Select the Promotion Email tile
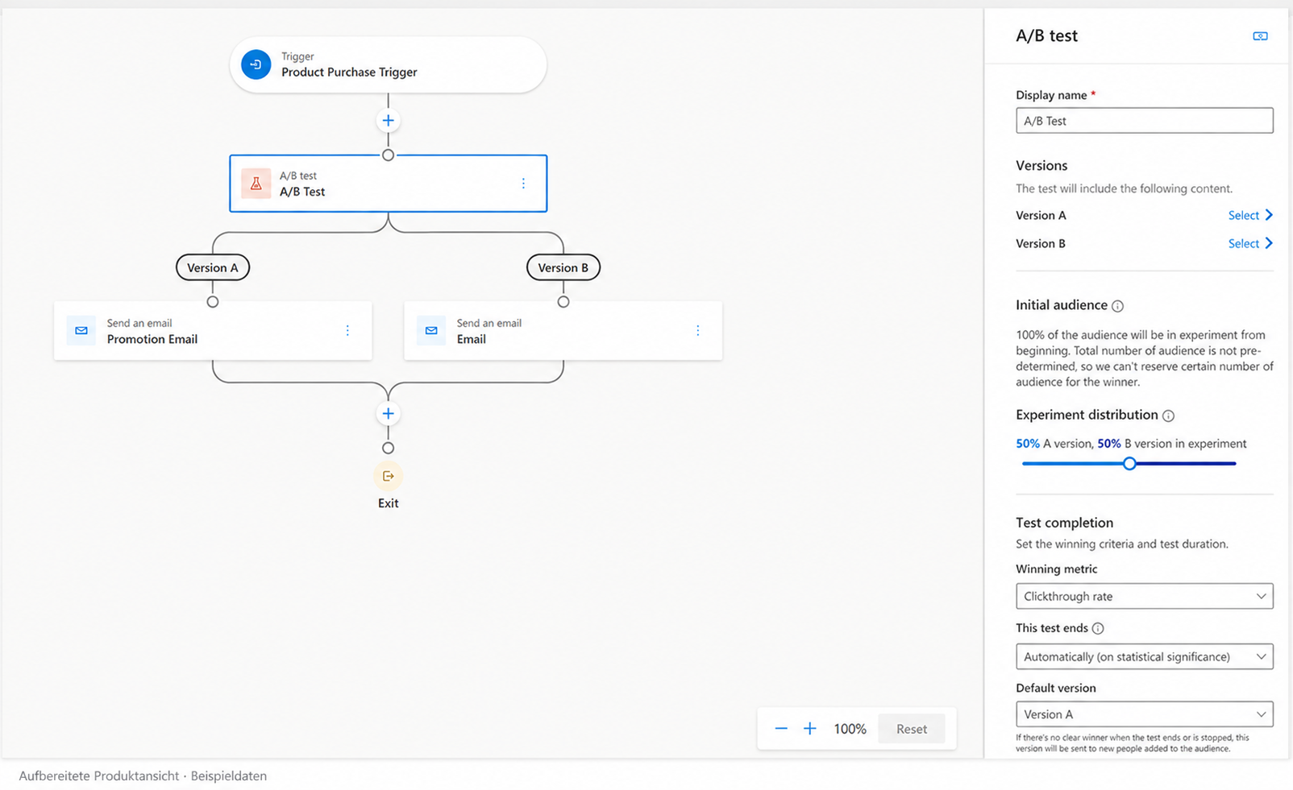Image resolution: width=1293 pixels, height=790 pixels. pos(213,330)
